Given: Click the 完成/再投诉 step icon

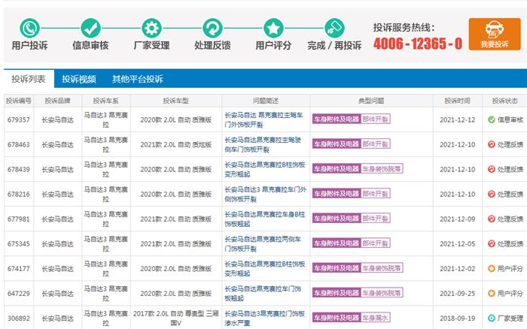Looking at the screenshot, I should pos(334,29).
